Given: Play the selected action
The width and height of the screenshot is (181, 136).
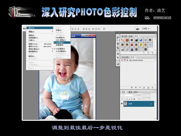Looking at the screenshot, I should pos(140,88).
